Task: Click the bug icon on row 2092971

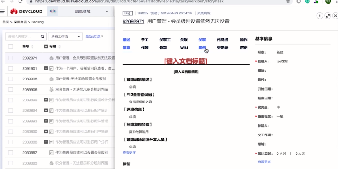Action: point(51,58)
